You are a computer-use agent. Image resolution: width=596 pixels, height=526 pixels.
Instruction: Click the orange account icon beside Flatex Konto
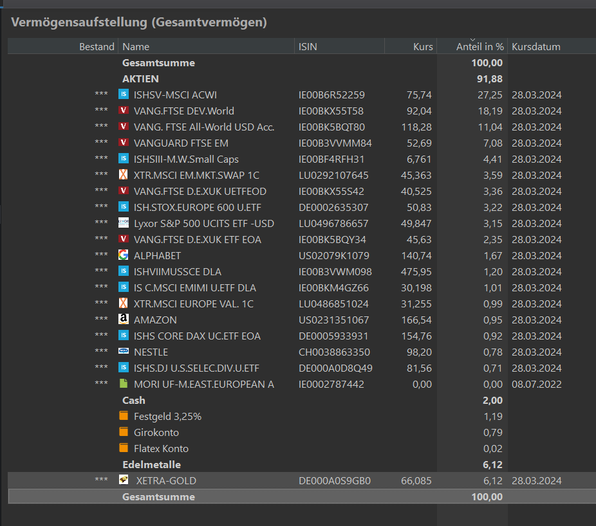[124, 448]
